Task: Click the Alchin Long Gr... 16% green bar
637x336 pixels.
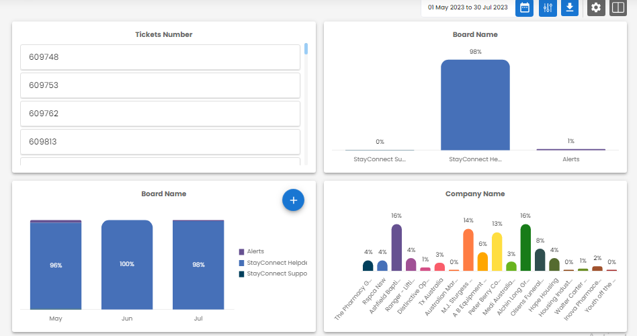Action: [x=525, y=247]
